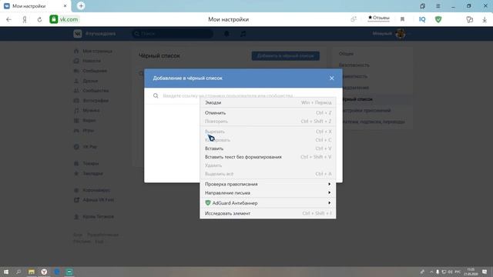493x277 pixels.
Task: Open VK music note header icon
Action: (x=243, y=34)
